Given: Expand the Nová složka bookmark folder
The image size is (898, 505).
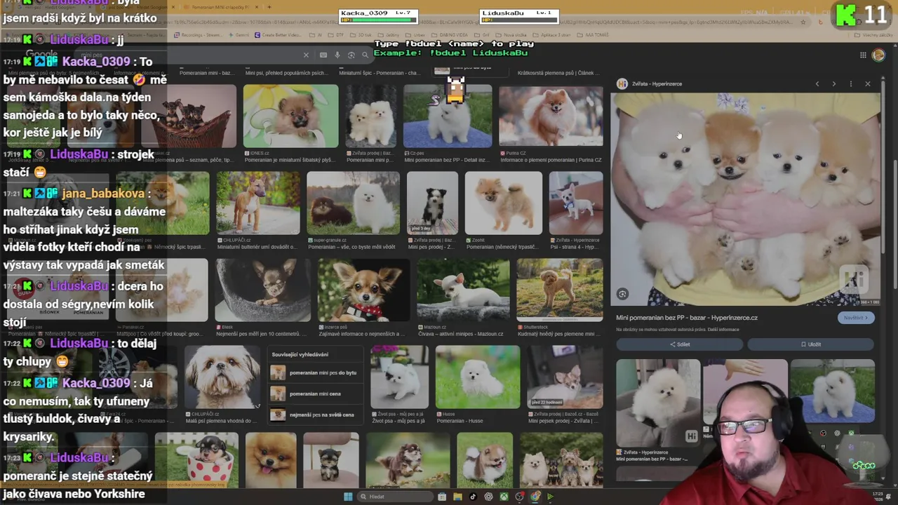Looking at the screenshot, I should click(x=512, y=34).
